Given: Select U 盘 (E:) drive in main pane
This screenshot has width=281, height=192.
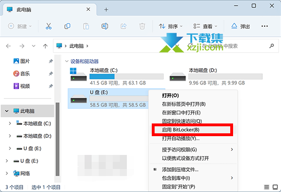Looking at the screenshot, I should pos(108,99).
